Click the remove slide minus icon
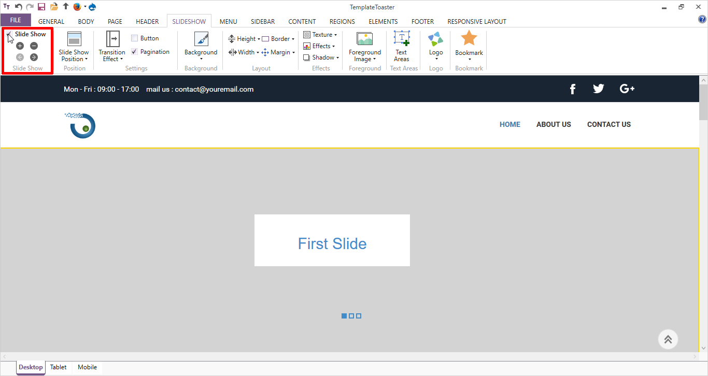708x376 pixels. (x=34, y=46)
